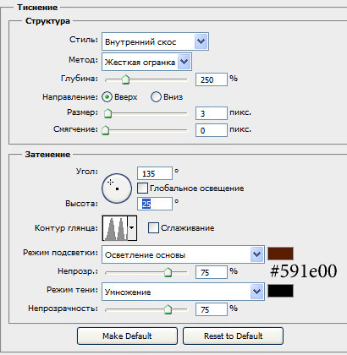The width and height of the screenshot is (347, 355).
Task: Open the Стиль dropdown showing Внутренний скос
Action: tap(155, 41)
